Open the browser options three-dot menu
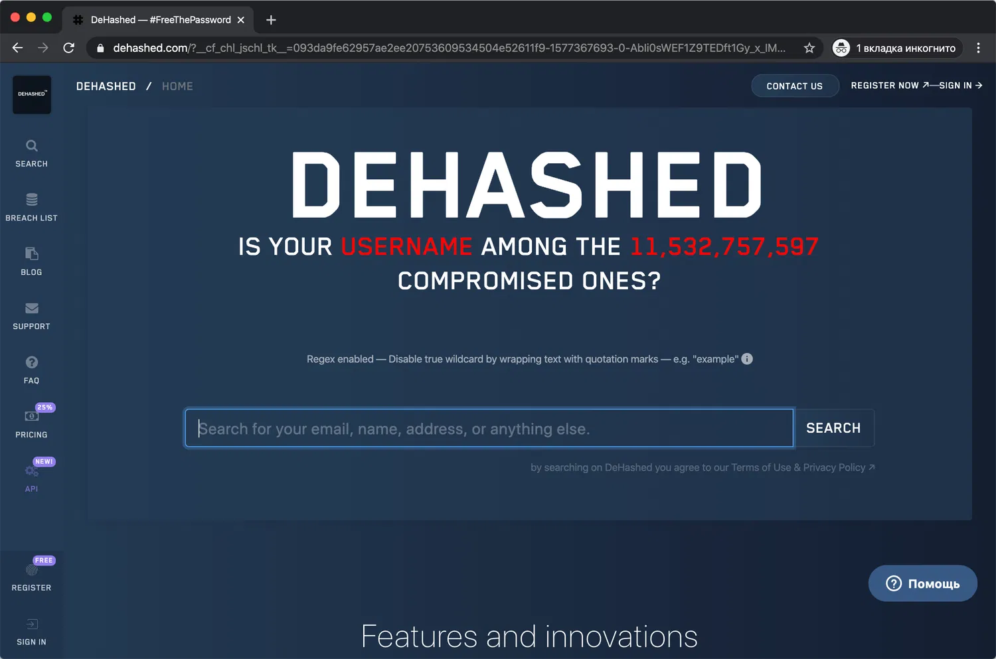The width and height of the screenshot is (996, 659). [978, 47]
